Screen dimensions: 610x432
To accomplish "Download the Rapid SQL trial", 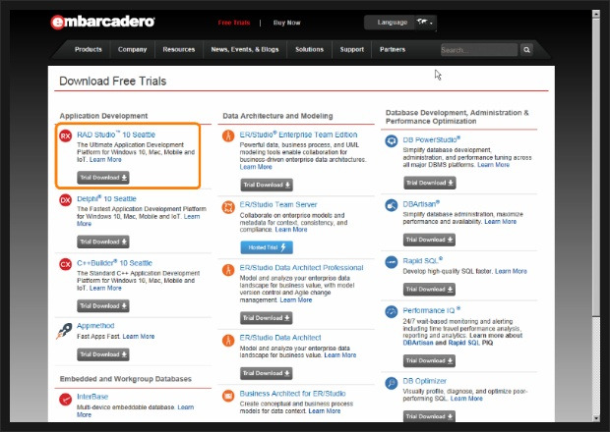I will click(x=429, y=290).
